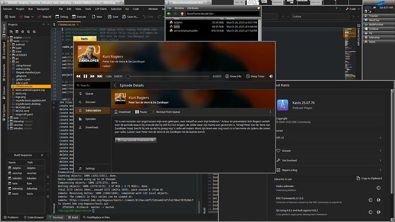Expand the kate project node
395x222 pixels.
[x=8, y=118]
